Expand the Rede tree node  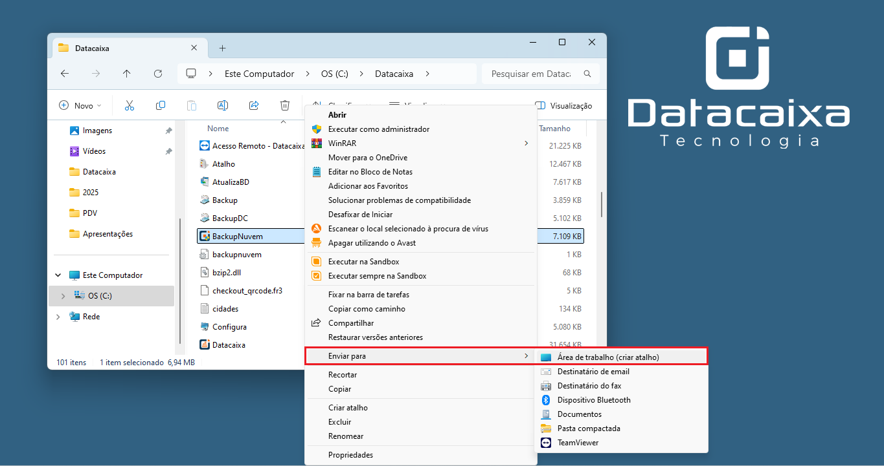pyautogui.click(x=58, y=317)
